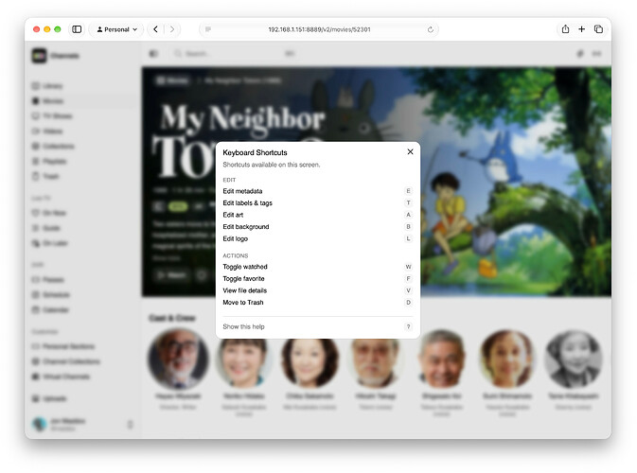637x473 pixels.
Task: Toggle the Safari sidebar icon
Action: click(x=77, y=29)
